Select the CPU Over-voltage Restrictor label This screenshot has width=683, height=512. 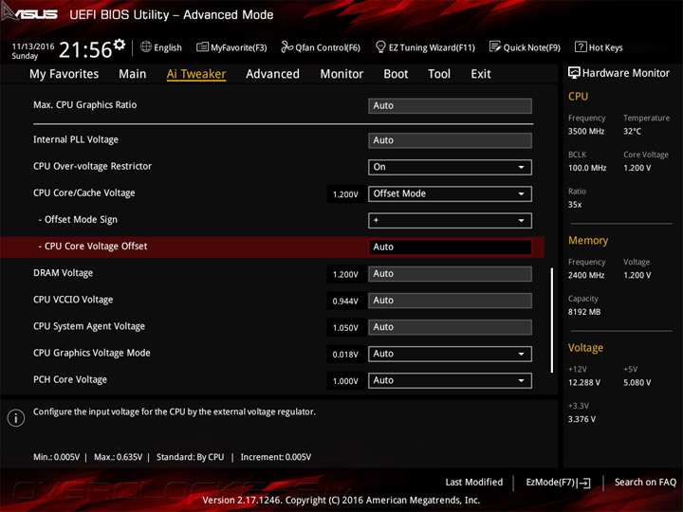[x=92, y=166]
